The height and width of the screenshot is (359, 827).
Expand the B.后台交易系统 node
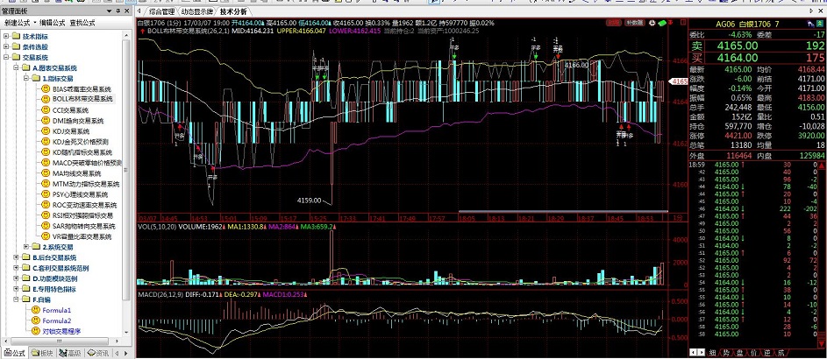[x=17, y=257]
